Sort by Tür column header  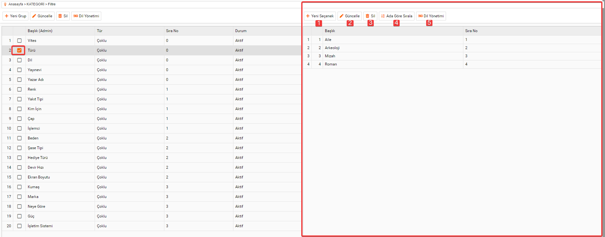point(100,31)
